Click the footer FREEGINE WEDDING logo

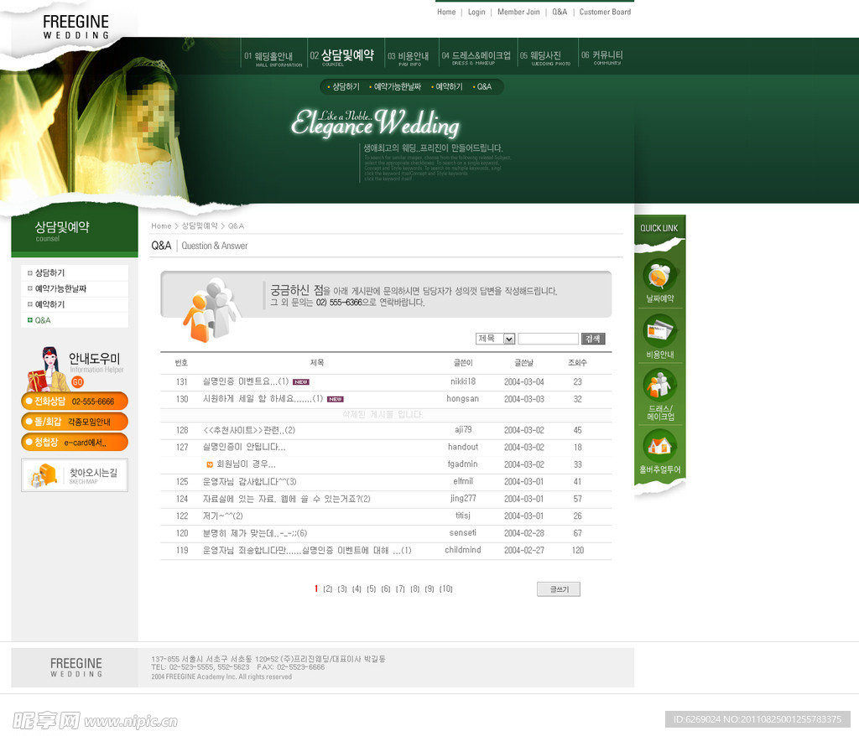76,667
